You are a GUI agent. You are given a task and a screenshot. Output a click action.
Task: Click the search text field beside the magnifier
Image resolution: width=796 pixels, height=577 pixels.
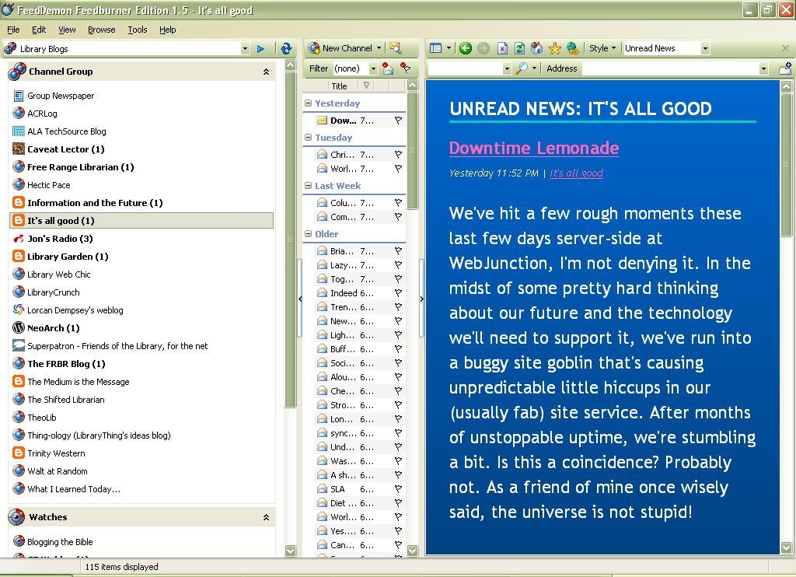coord(465,68)
